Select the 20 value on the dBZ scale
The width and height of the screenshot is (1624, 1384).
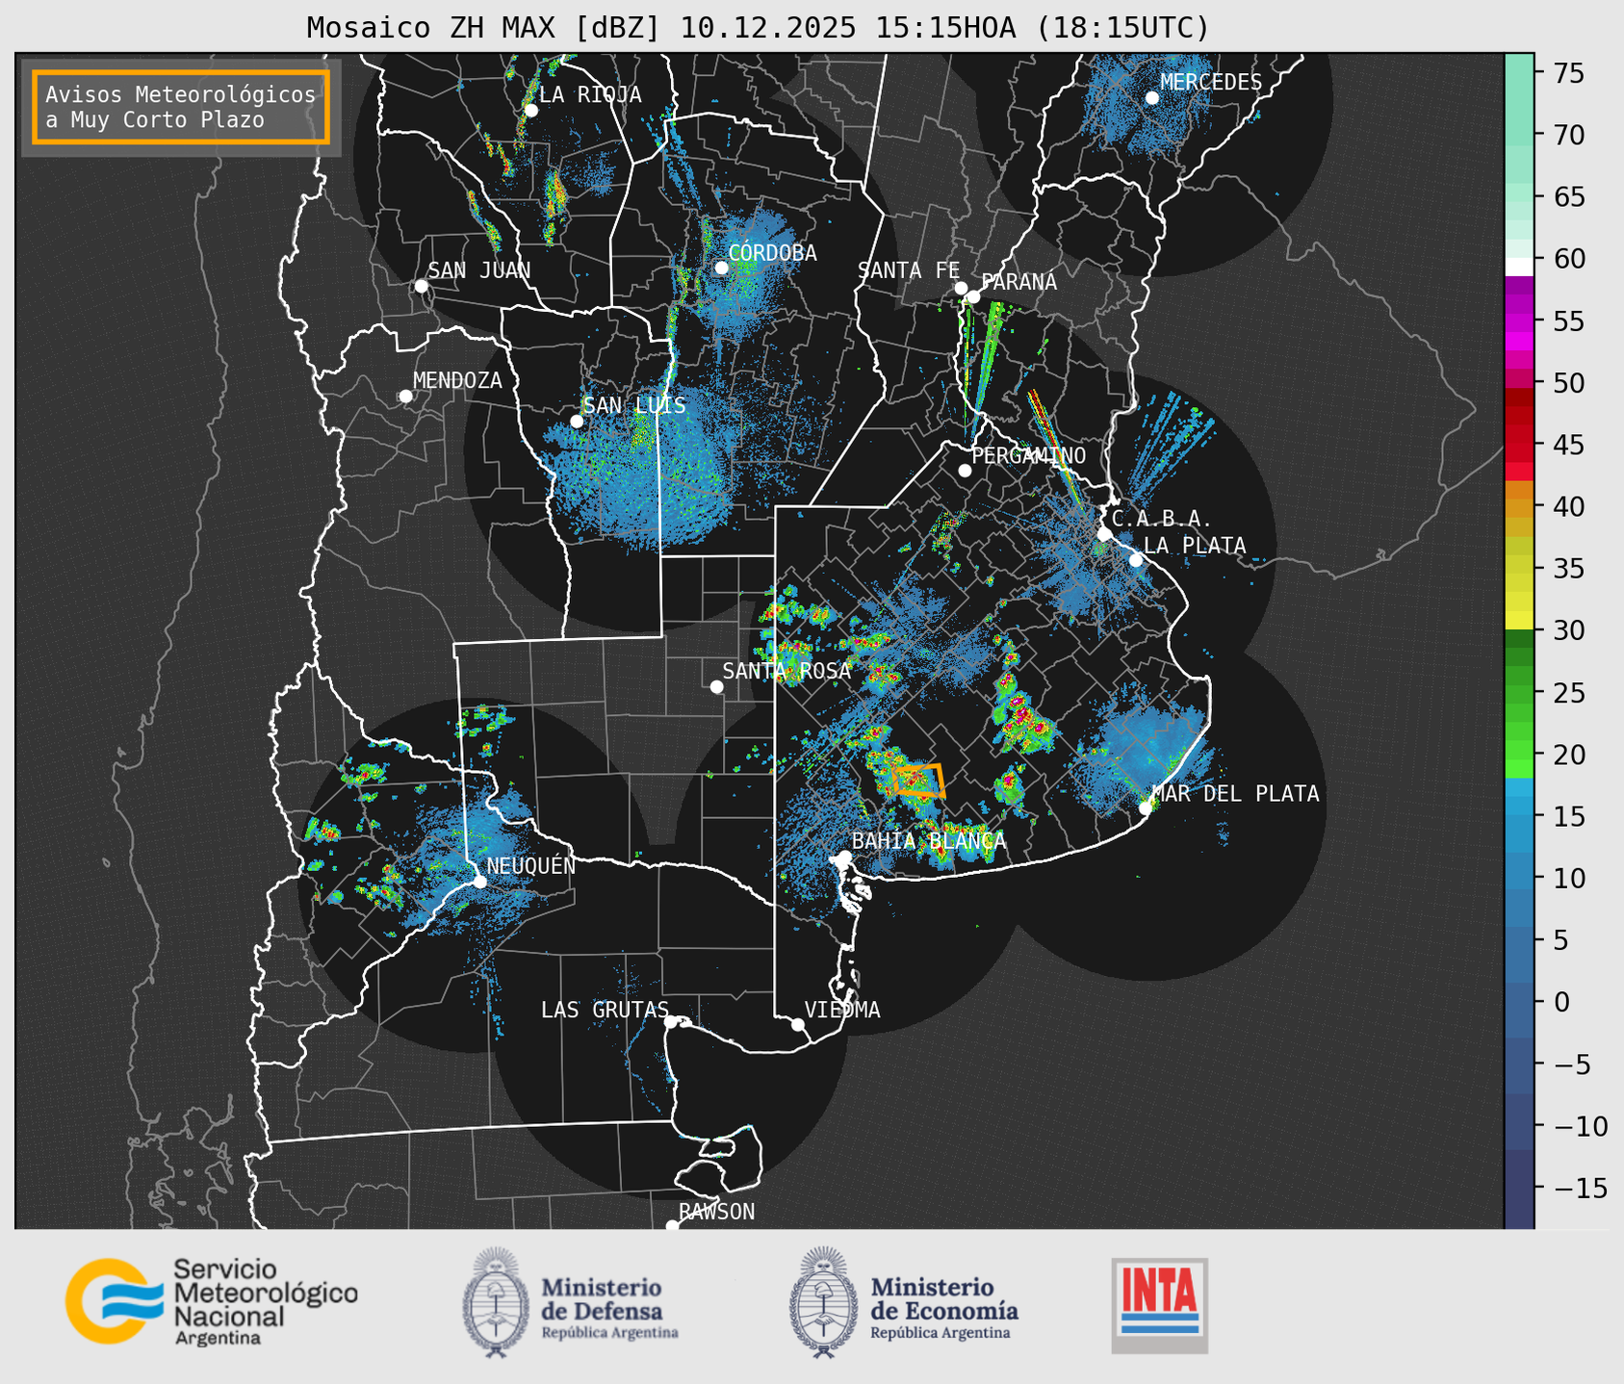click(x=1567, y=755)
